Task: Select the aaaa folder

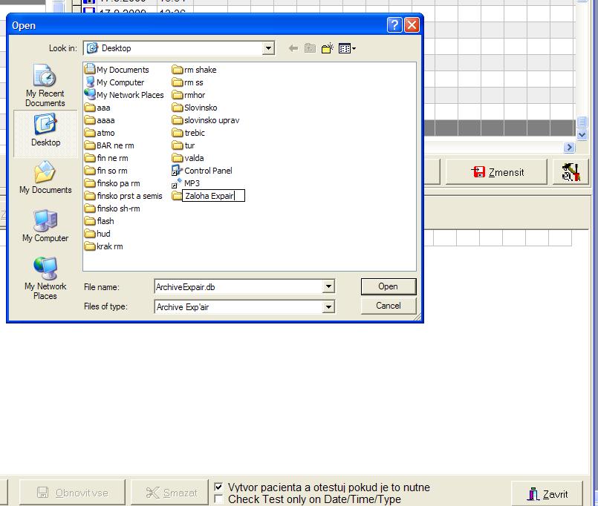Action: (x=100, y=120)
